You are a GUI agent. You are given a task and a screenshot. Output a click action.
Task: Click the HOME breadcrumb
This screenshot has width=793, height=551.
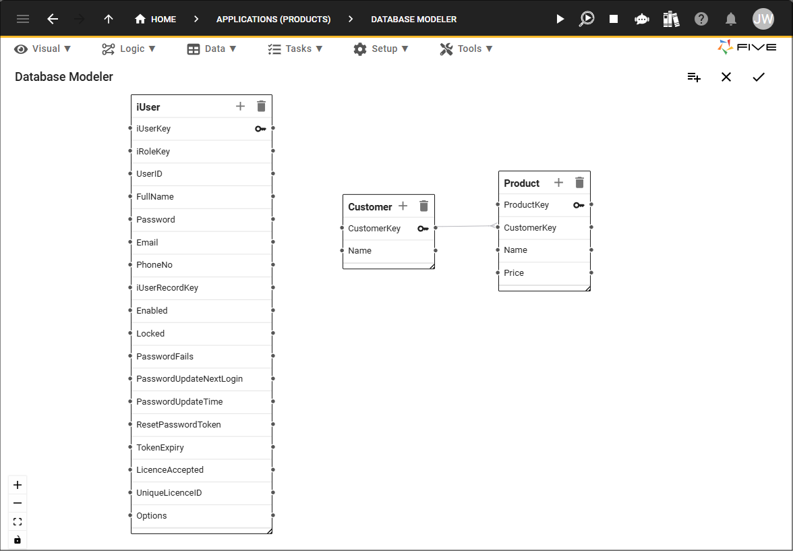(x=156, y=20)
